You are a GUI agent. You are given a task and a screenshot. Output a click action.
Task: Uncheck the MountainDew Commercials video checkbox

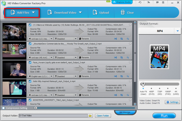click(x=30, y=44)
